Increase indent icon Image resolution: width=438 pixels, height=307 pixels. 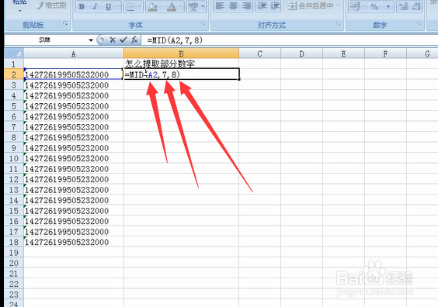point(275,6)
